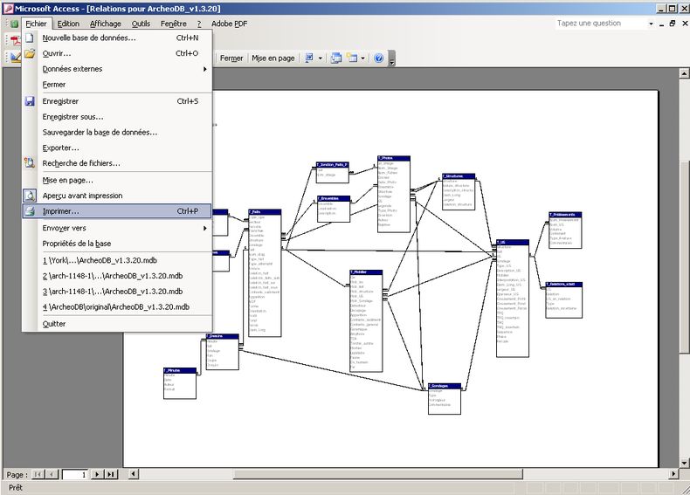Click the printer icon beside Imprimer
The height and width of the screenshot is (495, 690).
pos(30,211)
